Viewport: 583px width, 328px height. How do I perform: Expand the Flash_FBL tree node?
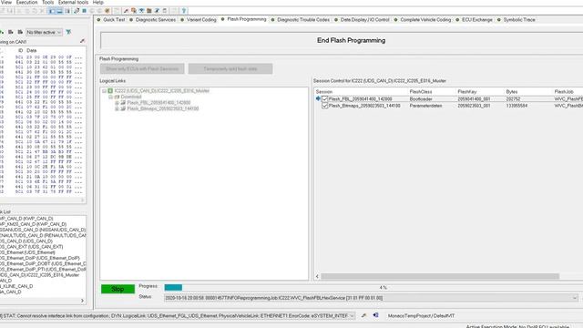tap(117, 103)
